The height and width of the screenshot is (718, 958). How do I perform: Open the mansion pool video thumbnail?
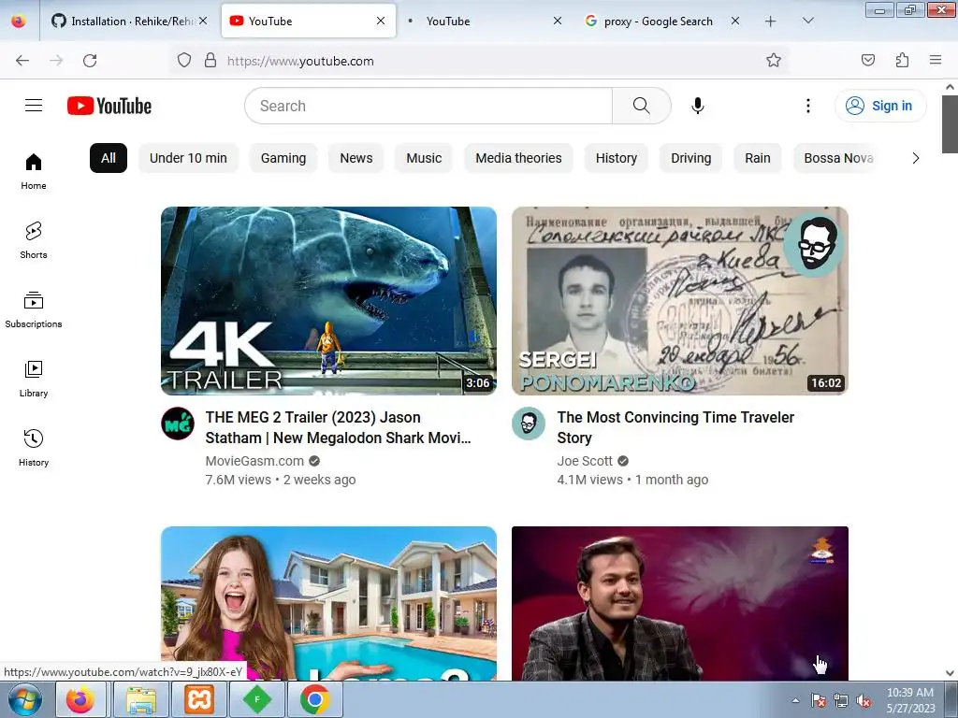pyautogui.click(x=328, y=603)
